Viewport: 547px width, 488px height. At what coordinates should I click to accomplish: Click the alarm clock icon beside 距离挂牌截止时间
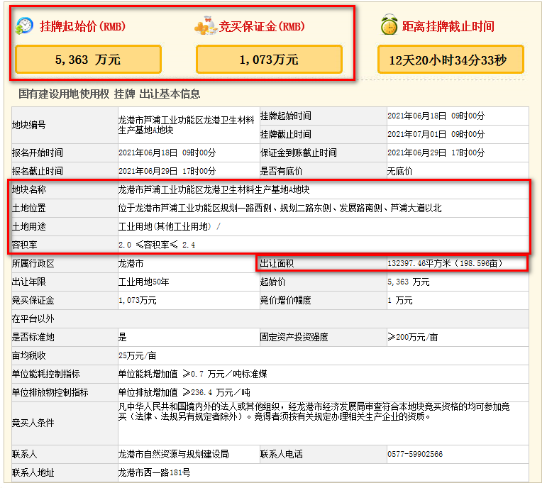pos(389,25)
